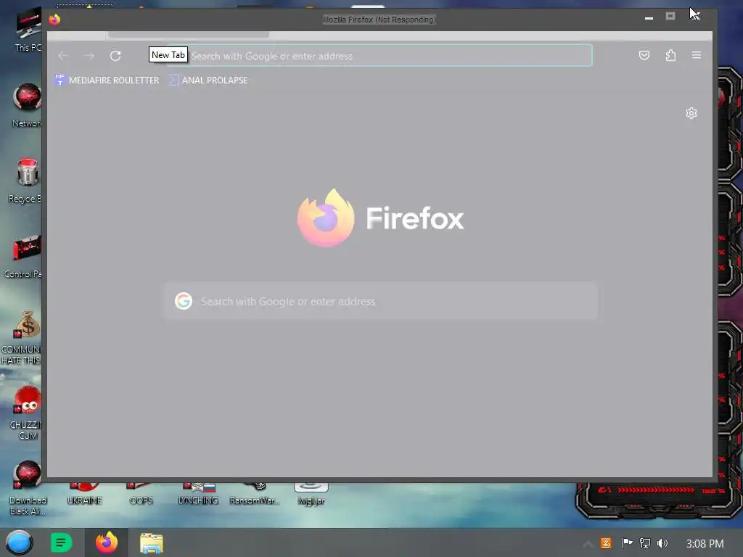This screenshot has width=743, height=557.
Task: Select the RansomWar desktop shortcut
Action: tap(255, 494)
